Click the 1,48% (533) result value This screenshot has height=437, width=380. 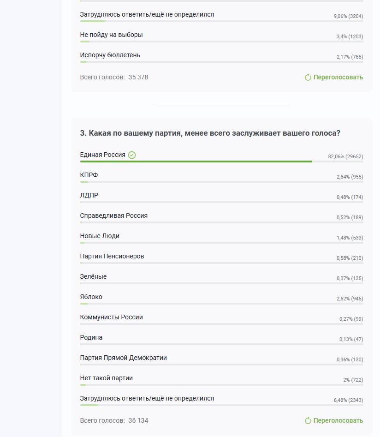350,238
